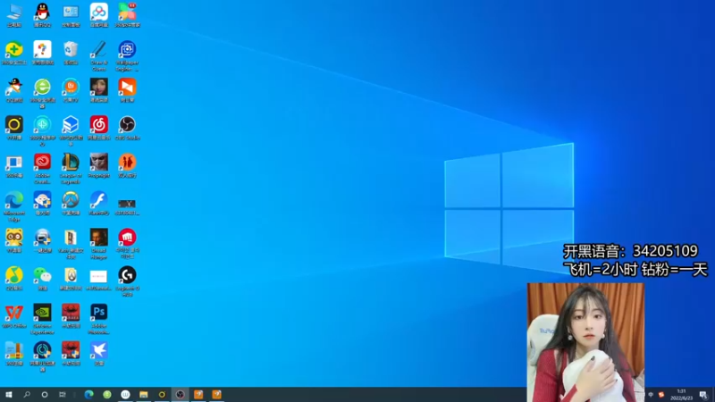Open the white image file with pink text

tap(99, 279)
